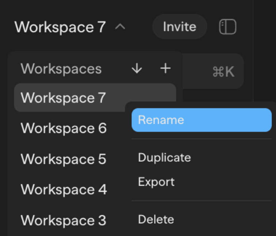Click the search field showing ⌘K
276x236 pixels.
[x=212, y=71]
